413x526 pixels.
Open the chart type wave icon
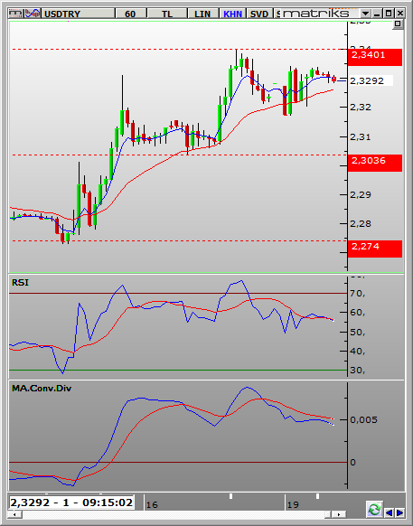pos(33,14)
